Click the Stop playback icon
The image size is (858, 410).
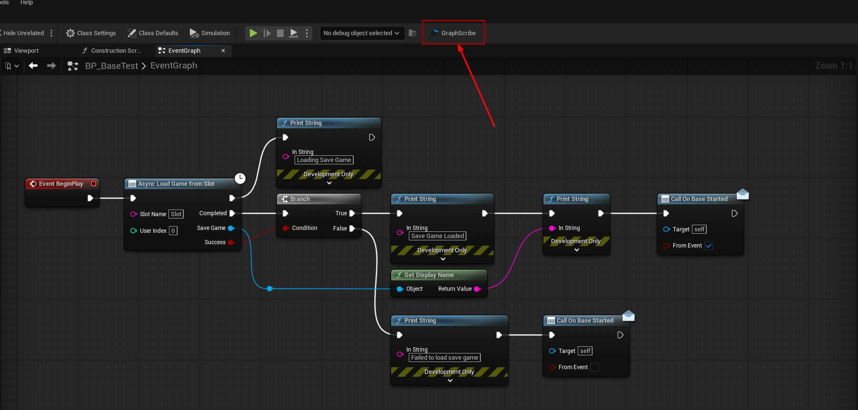pos(280,33)
